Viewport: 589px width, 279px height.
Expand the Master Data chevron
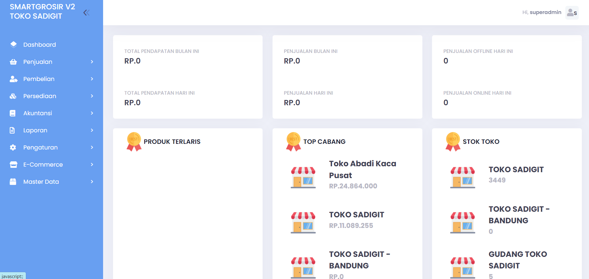point(92,182)
